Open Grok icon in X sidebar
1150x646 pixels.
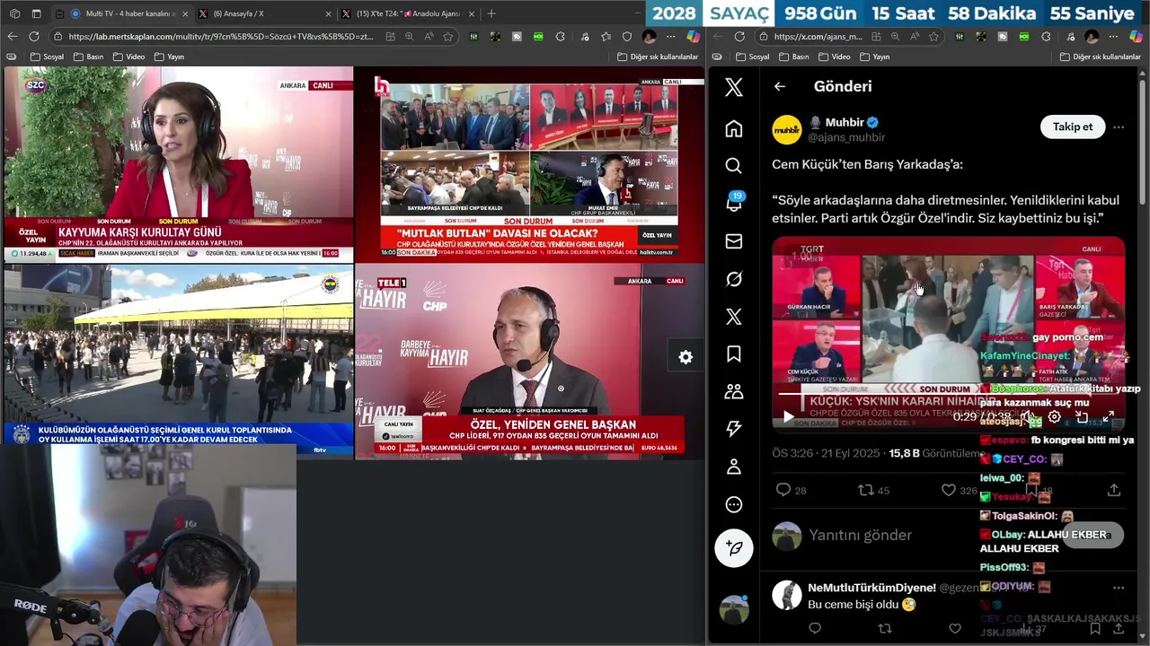[734, 279]
